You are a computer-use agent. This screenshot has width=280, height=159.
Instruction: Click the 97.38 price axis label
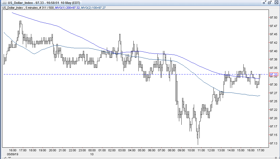tap(274, 59)
